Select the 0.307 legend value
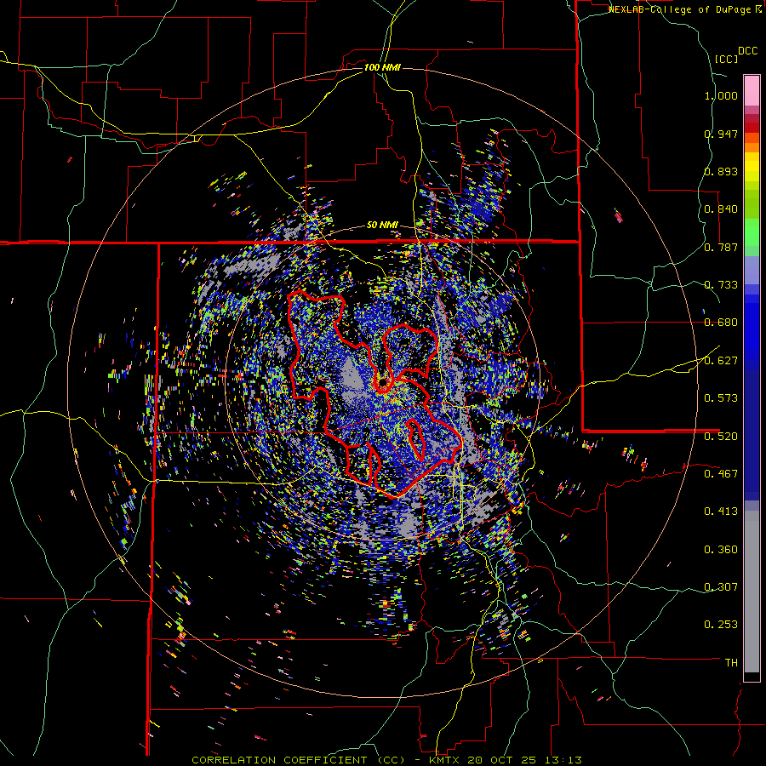766x766 pixels. pyautogui.click(x=721, y=586)
